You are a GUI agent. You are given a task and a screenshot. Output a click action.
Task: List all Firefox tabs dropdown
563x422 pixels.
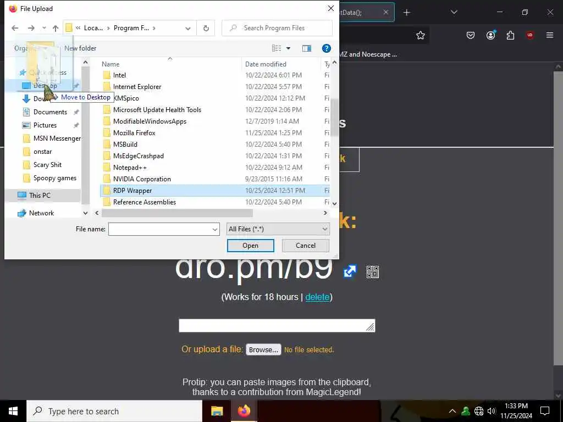454,13
